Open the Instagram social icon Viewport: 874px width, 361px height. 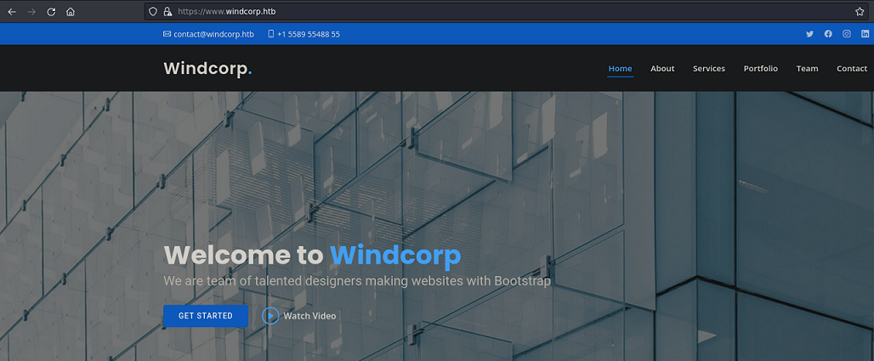tap(847, 34)
